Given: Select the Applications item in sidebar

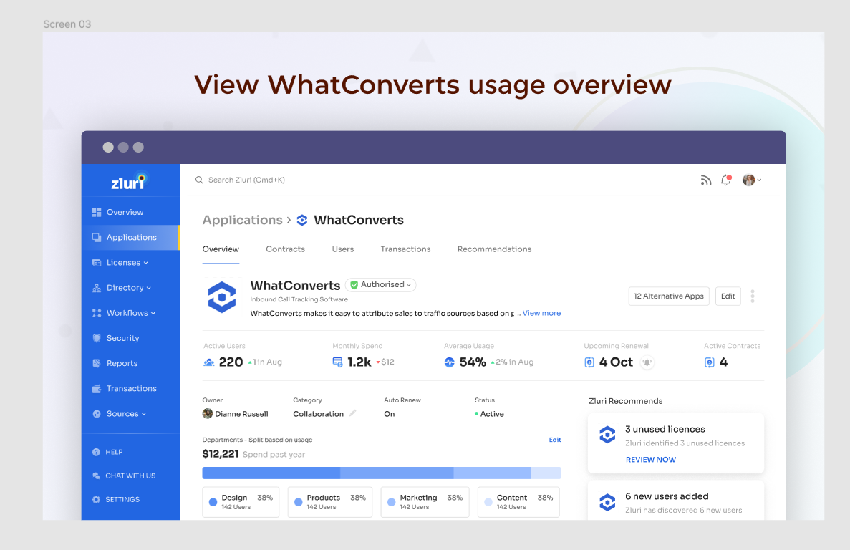Looking at the screenshot, I should 130,237.
